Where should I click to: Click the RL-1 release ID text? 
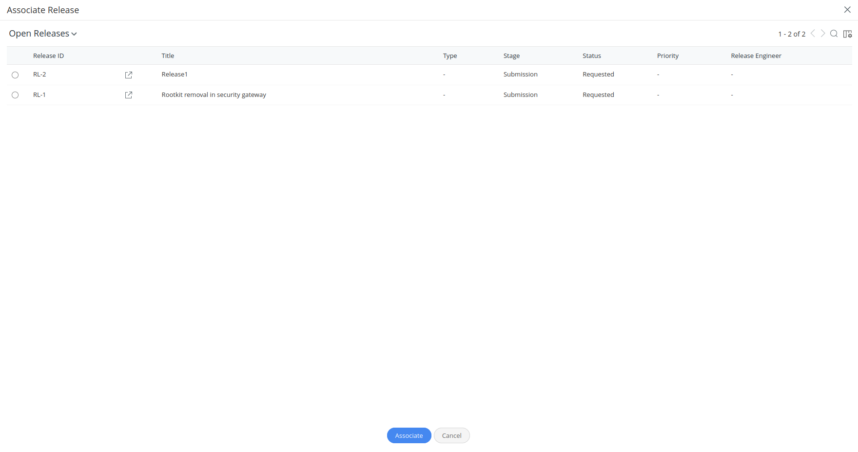tap(39, 95)
